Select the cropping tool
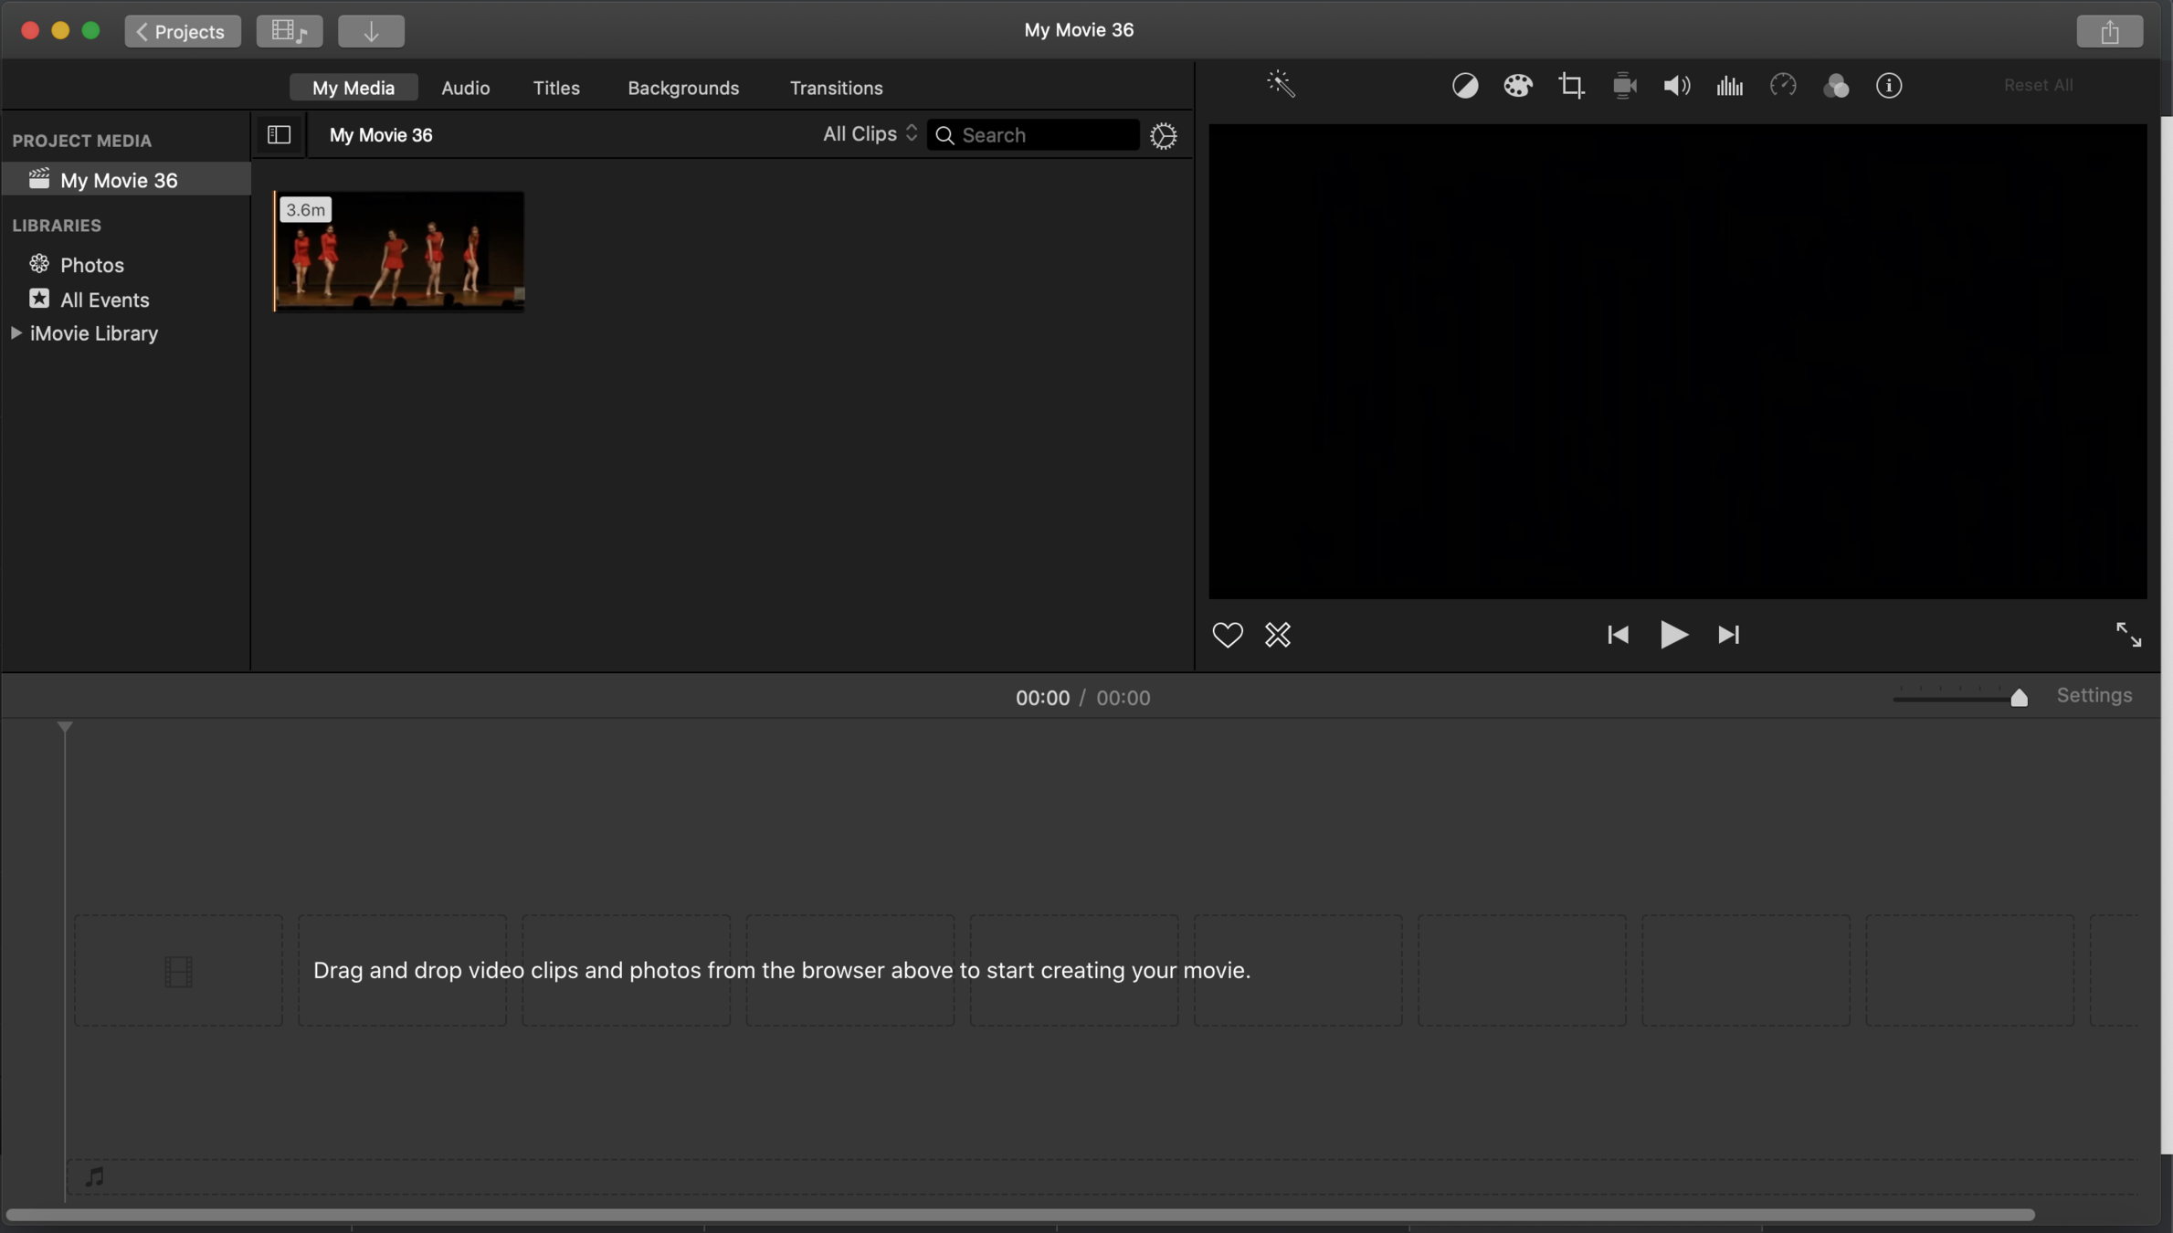 coord(1571,86)
